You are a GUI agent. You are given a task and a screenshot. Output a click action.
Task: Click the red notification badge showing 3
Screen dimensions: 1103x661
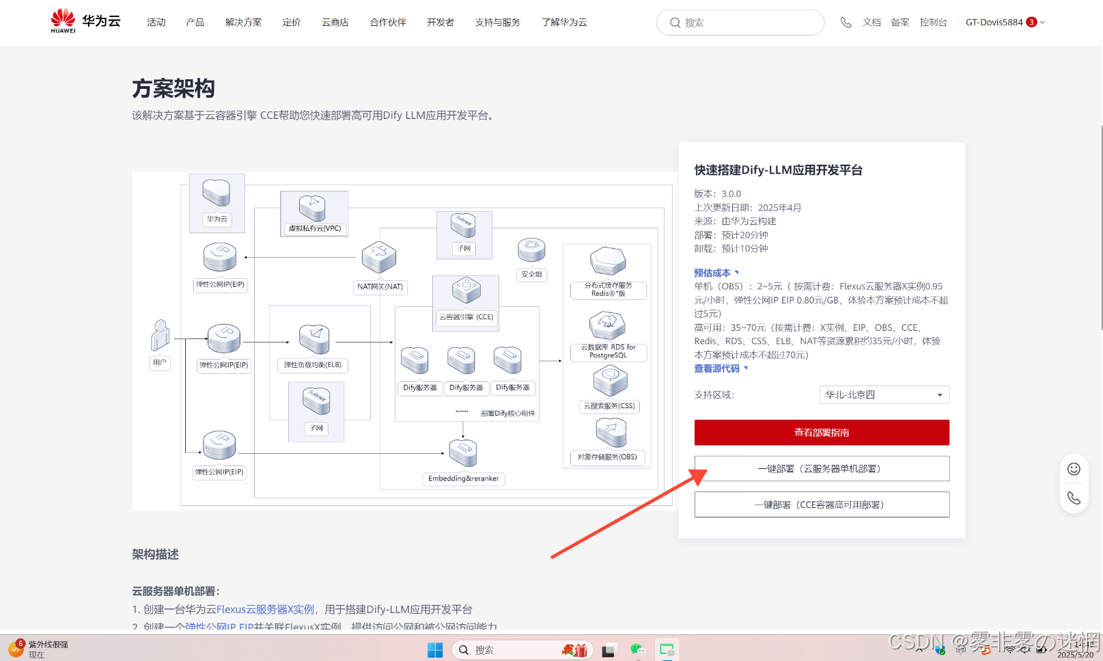[1031, 22]
